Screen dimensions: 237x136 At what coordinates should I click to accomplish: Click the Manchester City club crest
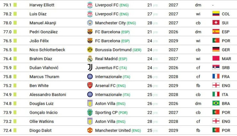coord(90,23)
